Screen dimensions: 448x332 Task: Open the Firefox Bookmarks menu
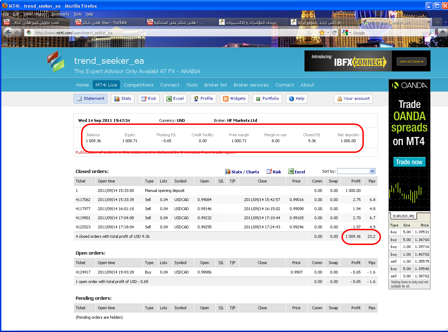pos(60,14)
